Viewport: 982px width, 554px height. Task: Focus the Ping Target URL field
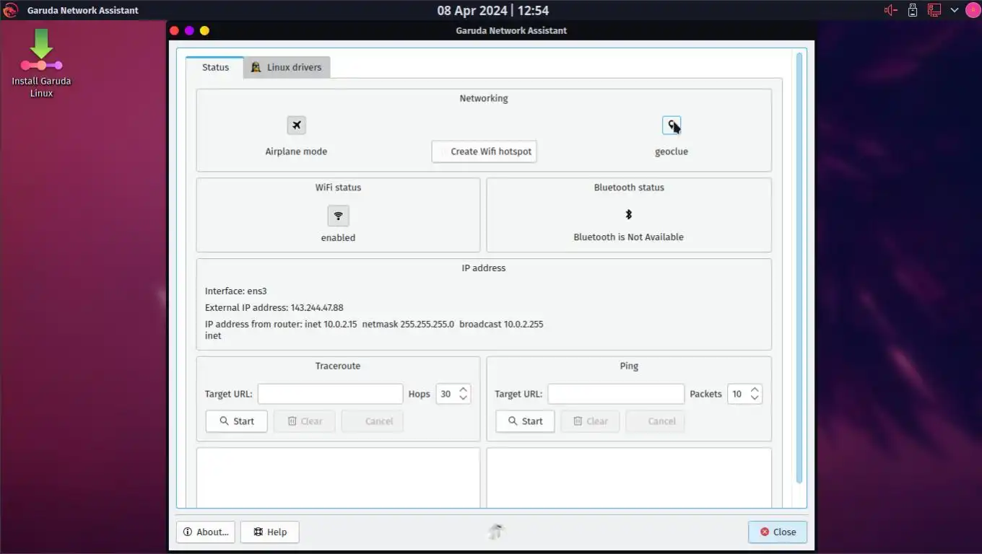616,394
